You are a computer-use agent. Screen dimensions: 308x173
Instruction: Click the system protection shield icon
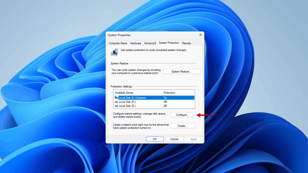coord(115,52)
